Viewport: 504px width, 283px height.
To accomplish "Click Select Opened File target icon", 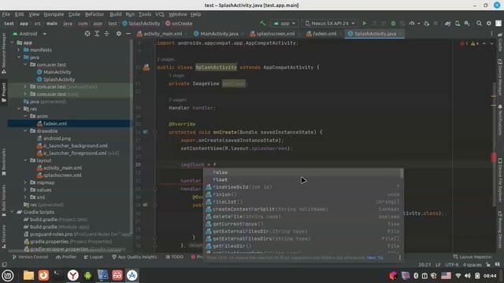I will (x=87, y=33).
